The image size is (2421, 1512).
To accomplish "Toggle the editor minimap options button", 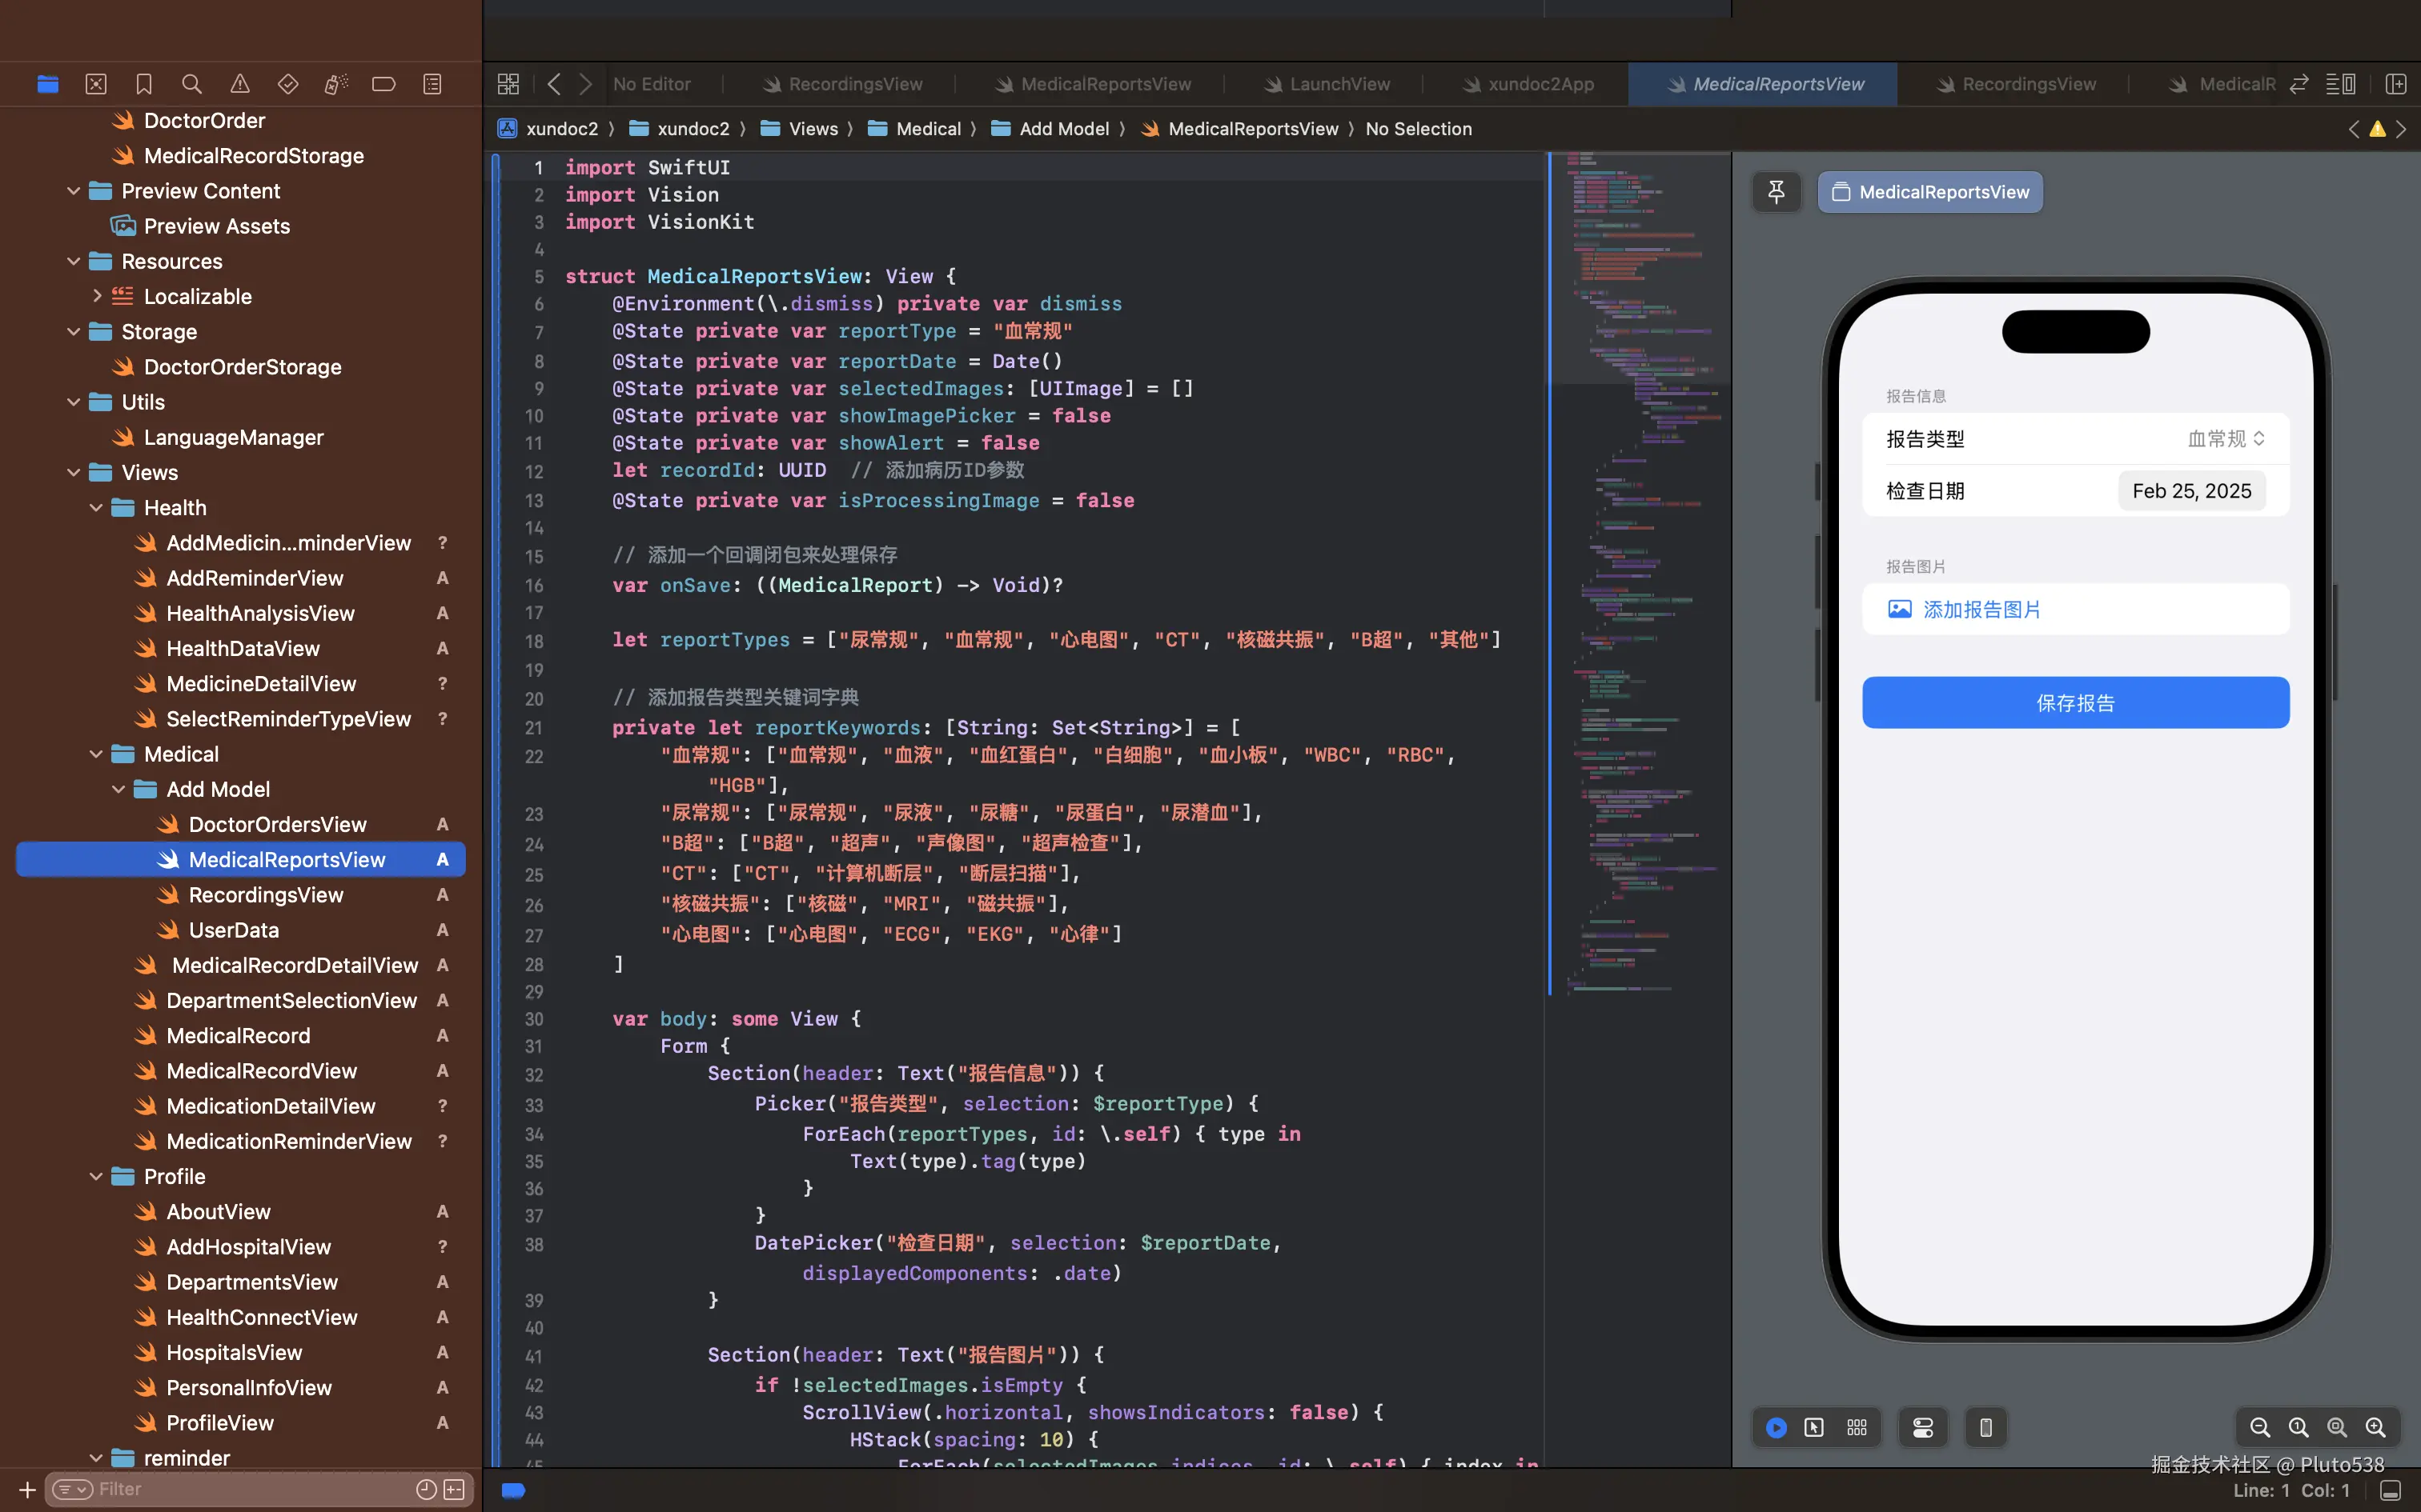I will point(2340,84).
